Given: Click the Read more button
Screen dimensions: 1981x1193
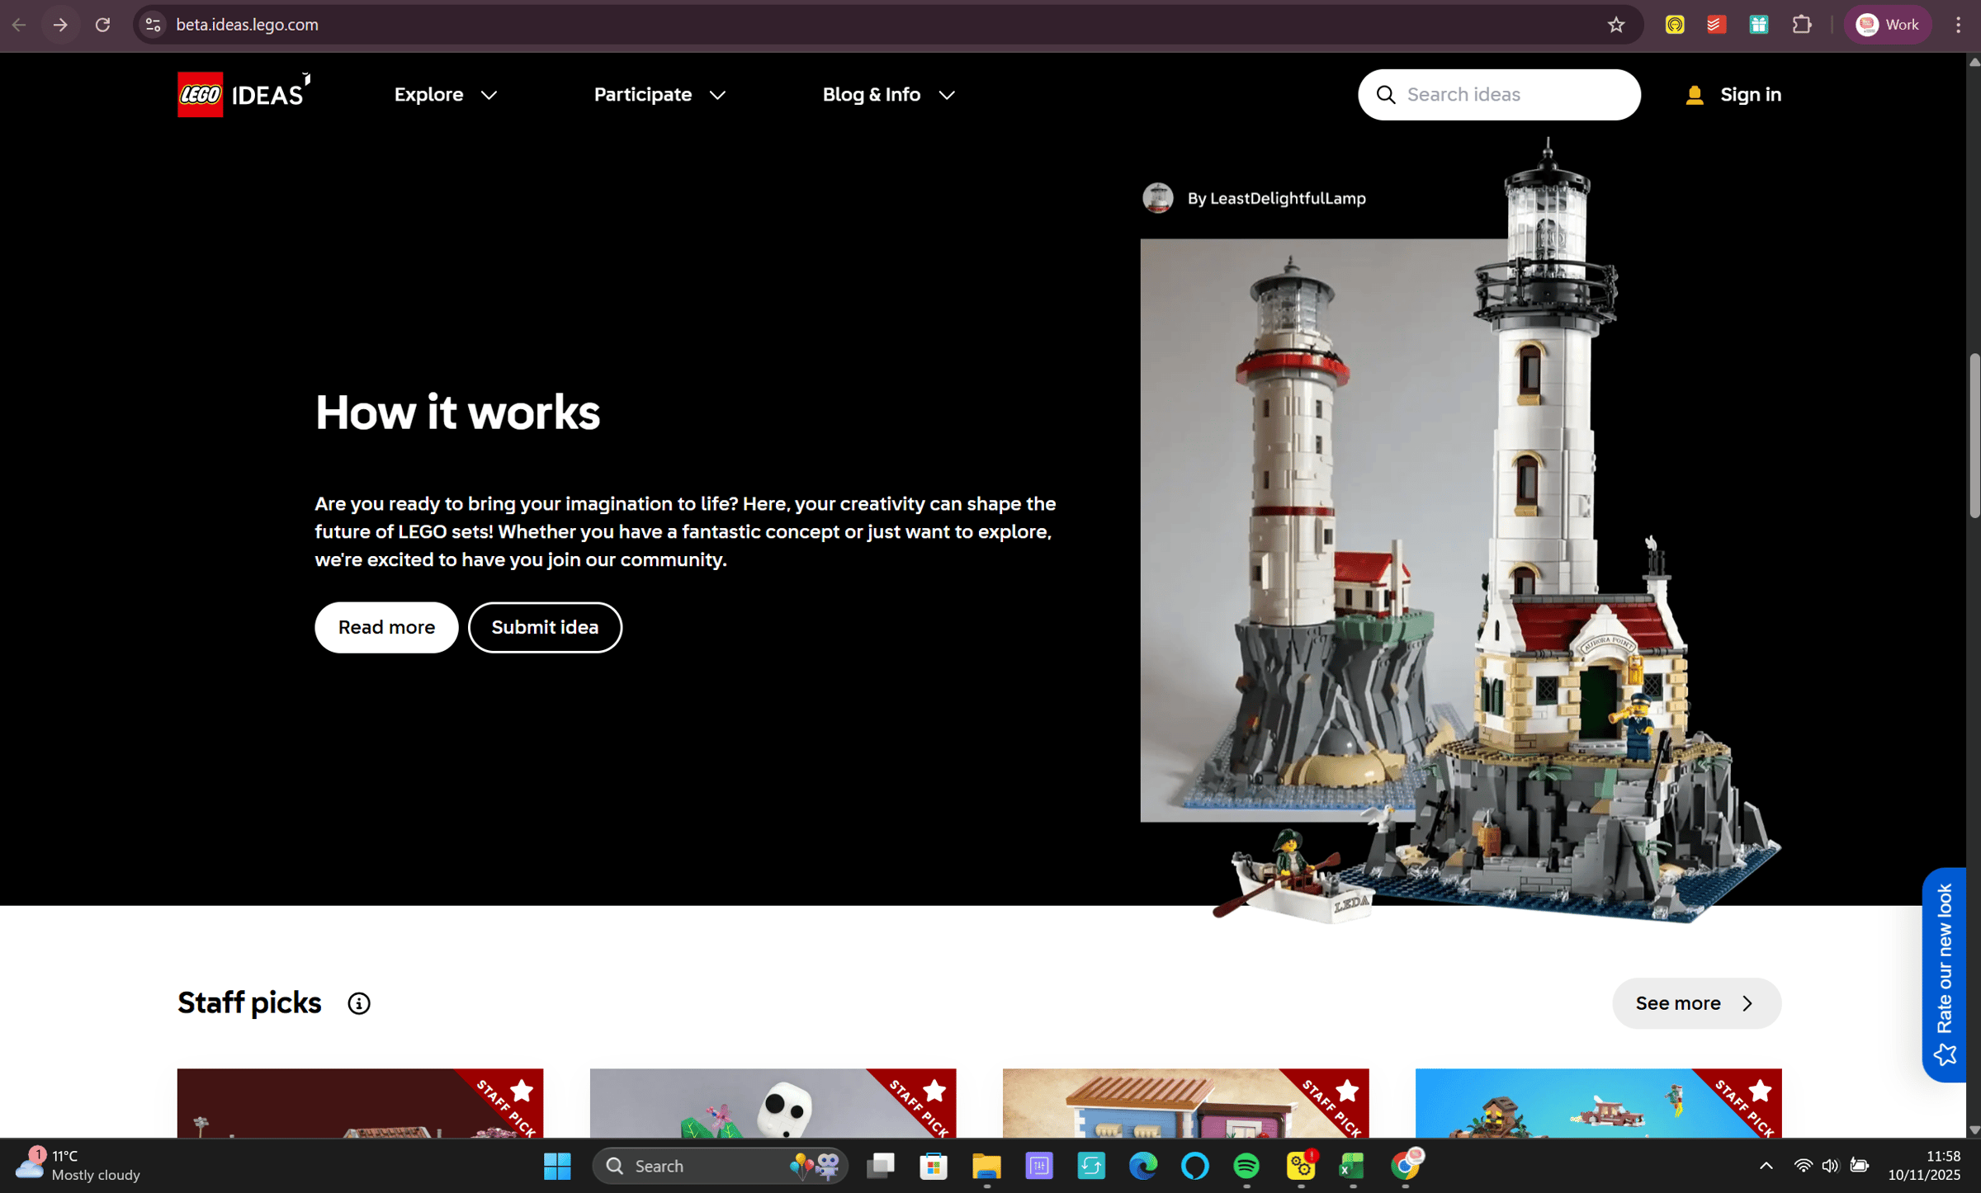Looking at the screenshot, I should [x=386, y=627].
